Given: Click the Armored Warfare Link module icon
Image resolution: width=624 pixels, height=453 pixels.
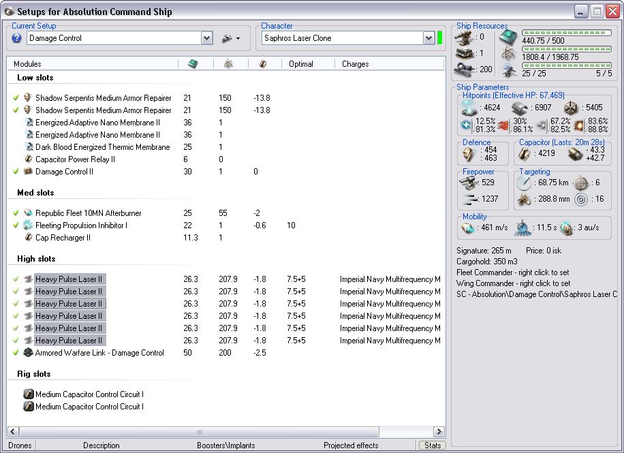Looking at the screenshot, I should pyautogui.click(x=28, y=353).
